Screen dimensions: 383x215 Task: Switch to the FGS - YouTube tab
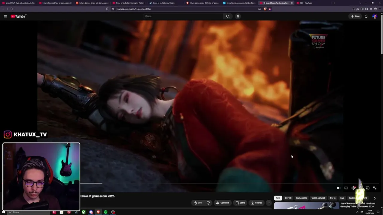pyautogui.click(x=313, y=3)
